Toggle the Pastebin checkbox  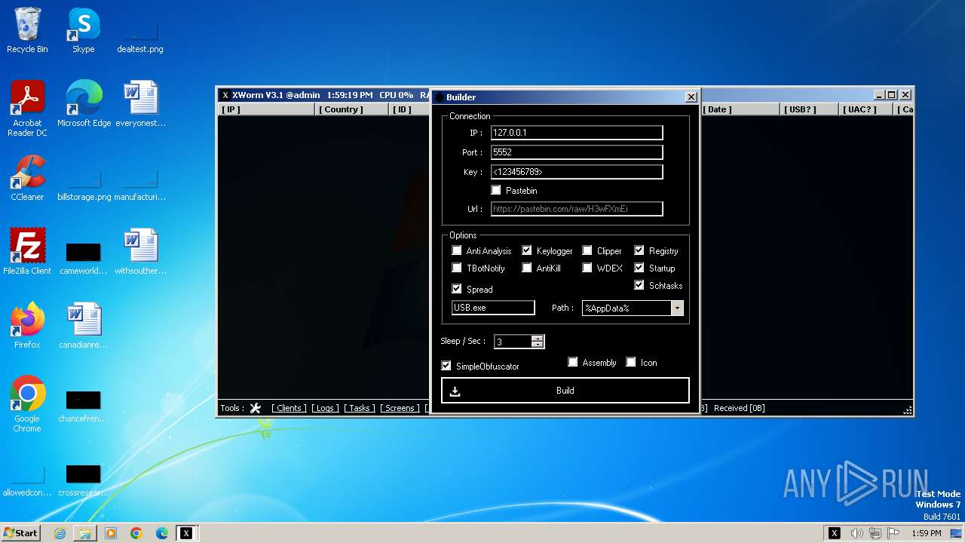(496, 191)
